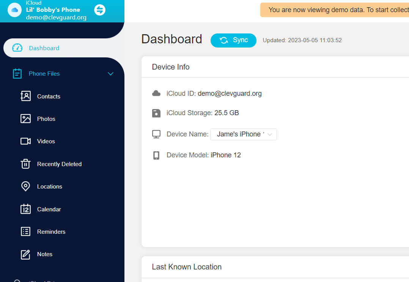The width and height of the screenshot is (409, 282).
Task: Click the Dashboard page title
Action: [171, 39]
